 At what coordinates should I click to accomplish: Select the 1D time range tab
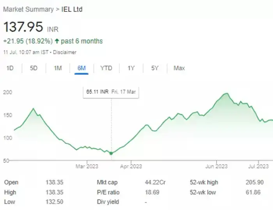10,68
